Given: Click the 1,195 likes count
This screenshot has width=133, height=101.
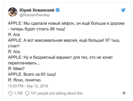Looking at the screenshot, I should click(x=18, y=93).
